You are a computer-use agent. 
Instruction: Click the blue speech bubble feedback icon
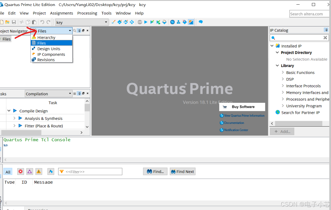(201, 22)
